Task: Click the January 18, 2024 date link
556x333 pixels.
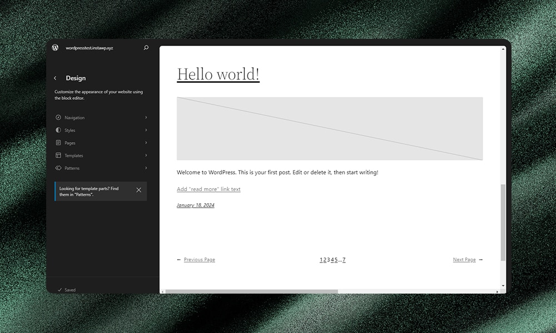Action: pyautogui.click(x=195, y=205)
